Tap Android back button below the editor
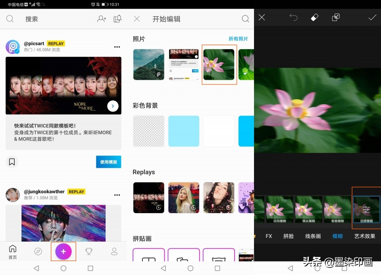The width and height of the screenshot is (381, 275). (291, 268)
